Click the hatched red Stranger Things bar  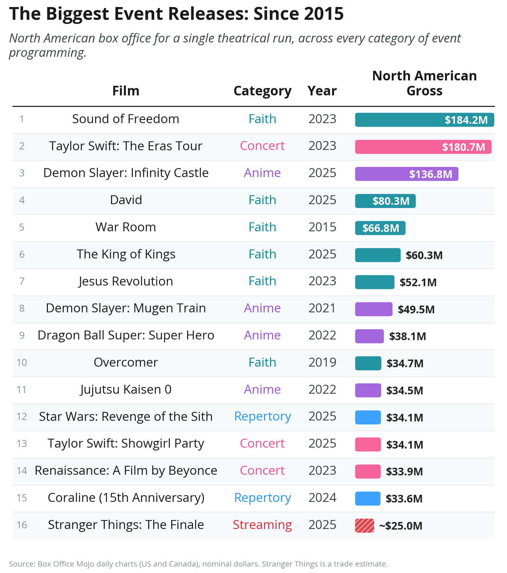365,526
